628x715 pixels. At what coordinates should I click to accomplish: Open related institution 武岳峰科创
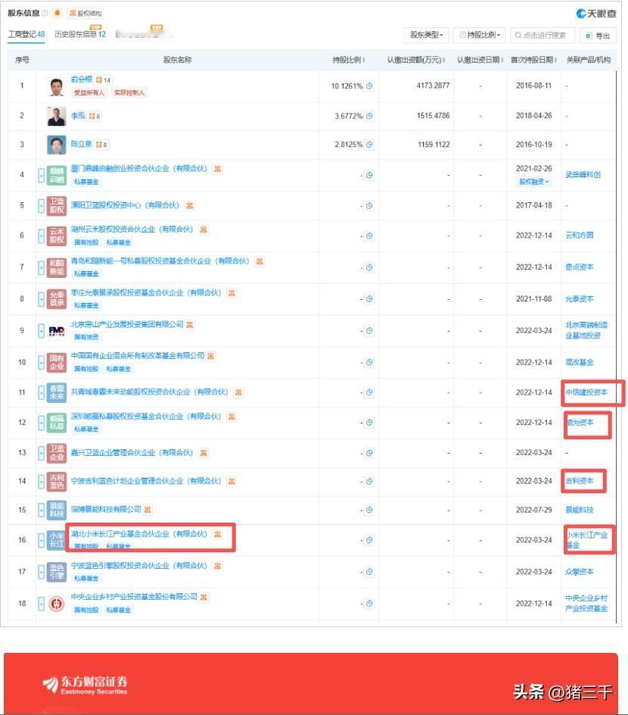click(x=583, y=175)
